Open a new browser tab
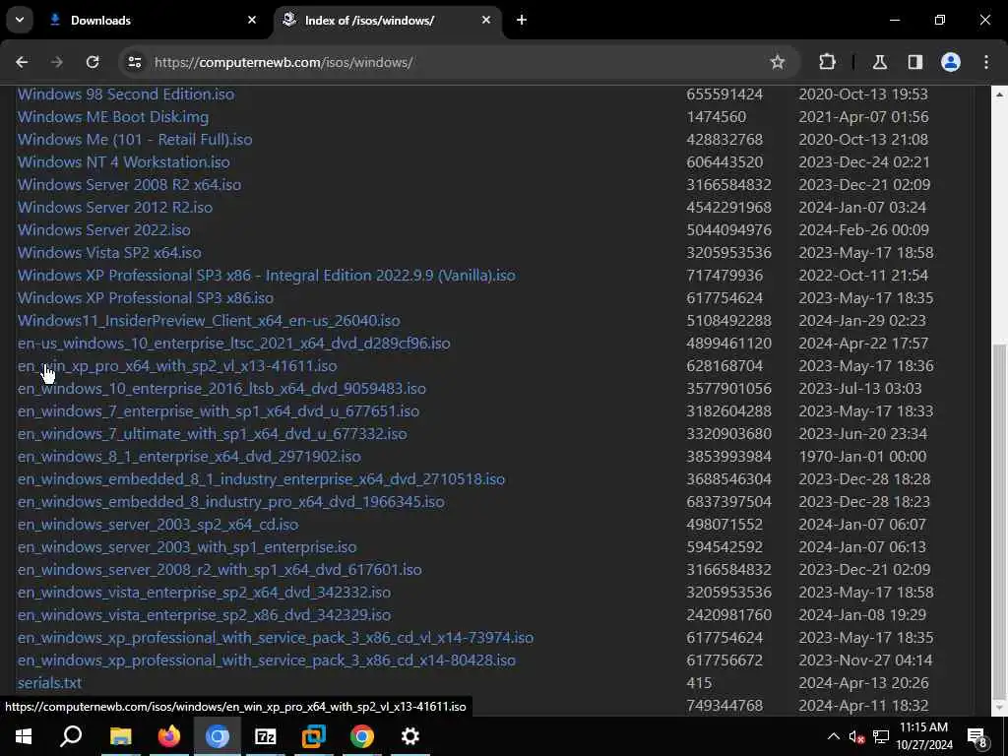 pos(522,20)
